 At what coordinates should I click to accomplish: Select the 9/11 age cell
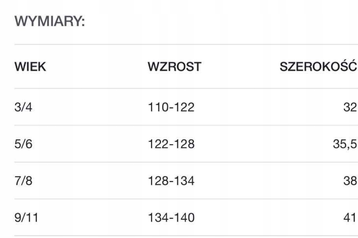pos(26,218)
